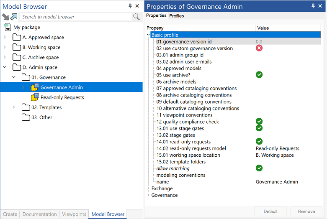Pin the Model Browser panel
The image size is (327, 219).
pos(130,6)
